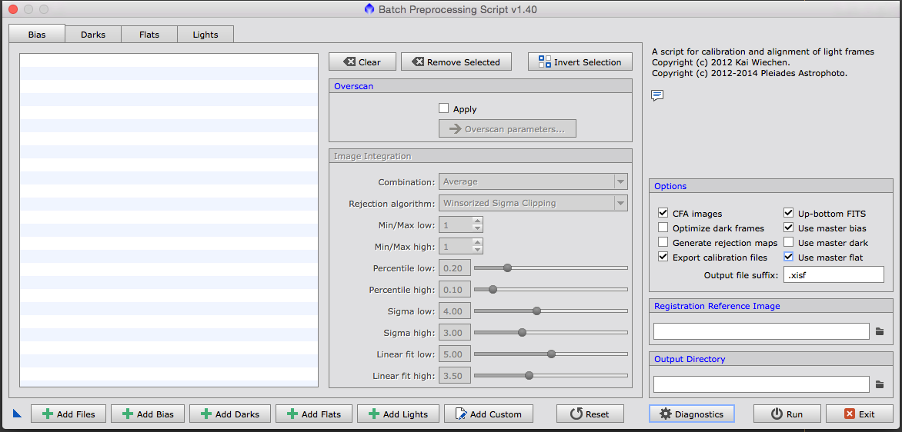Viewport: 902px width, 432px height.
Task: Open folder browser for Output Directory
Action: (879, 384)
